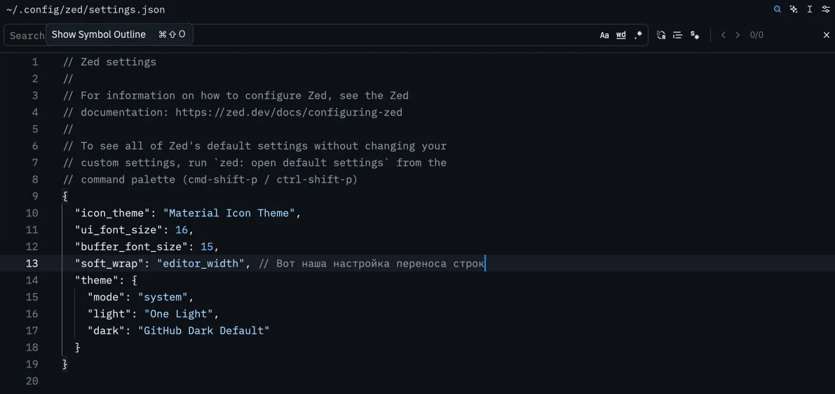The width and height of the screenshot is (835, 394).
Task: Go to previous search match
Action: (x=724, y=35)
